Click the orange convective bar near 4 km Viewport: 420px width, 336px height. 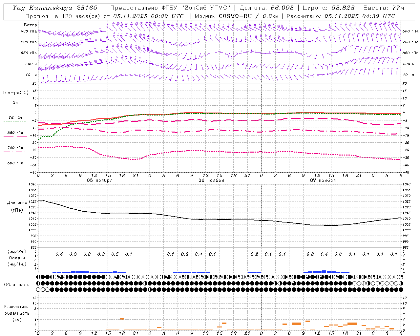pyautogui.click(x=122, y=319)
